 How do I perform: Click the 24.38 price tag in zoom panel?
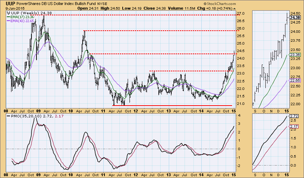click(x=296, y=17)
